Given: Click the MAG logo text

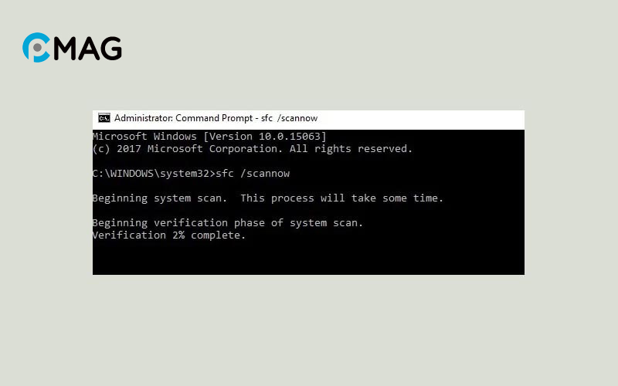Looking at the screenshot, I should (x=87, y=49).
